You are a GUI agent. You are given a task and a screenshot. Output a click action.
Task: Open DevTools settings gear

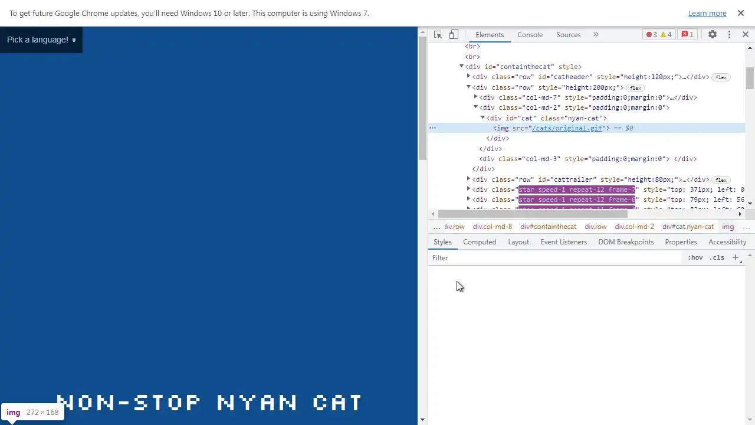pyautogui.click(x=713, y=35)
